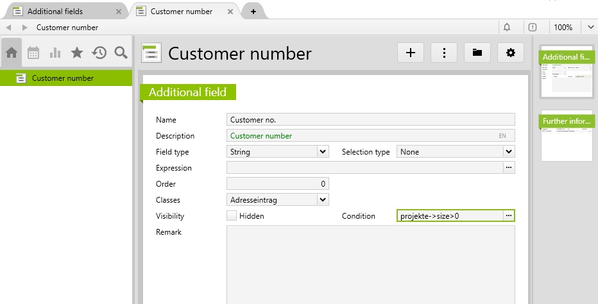598x304 pixels.
Task: Switch to the Additional fields tab
Action: coord(55,12)
